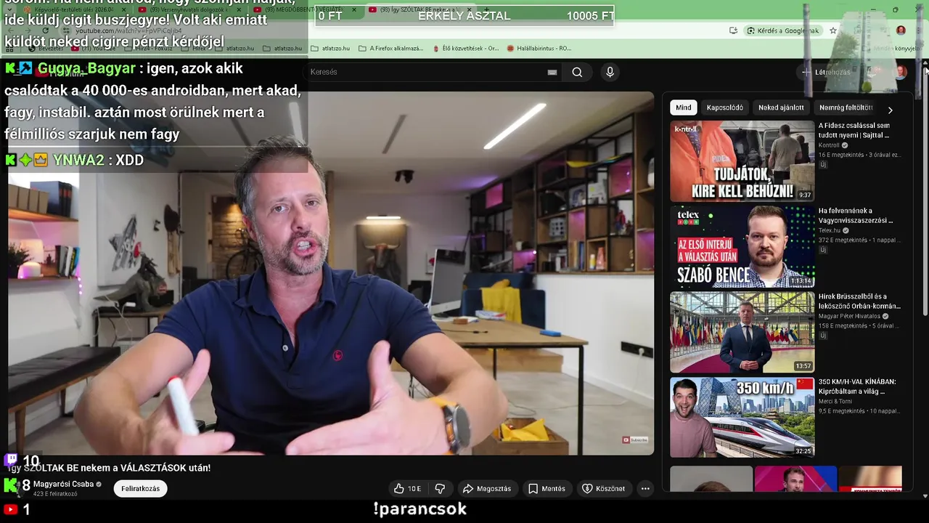Click the Létrehozás create button
Screen dimensions: 929x523
tap(826, 72)
